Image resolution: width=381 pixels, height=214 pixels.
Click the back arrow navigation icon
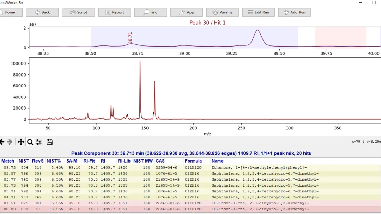(2, 142)
